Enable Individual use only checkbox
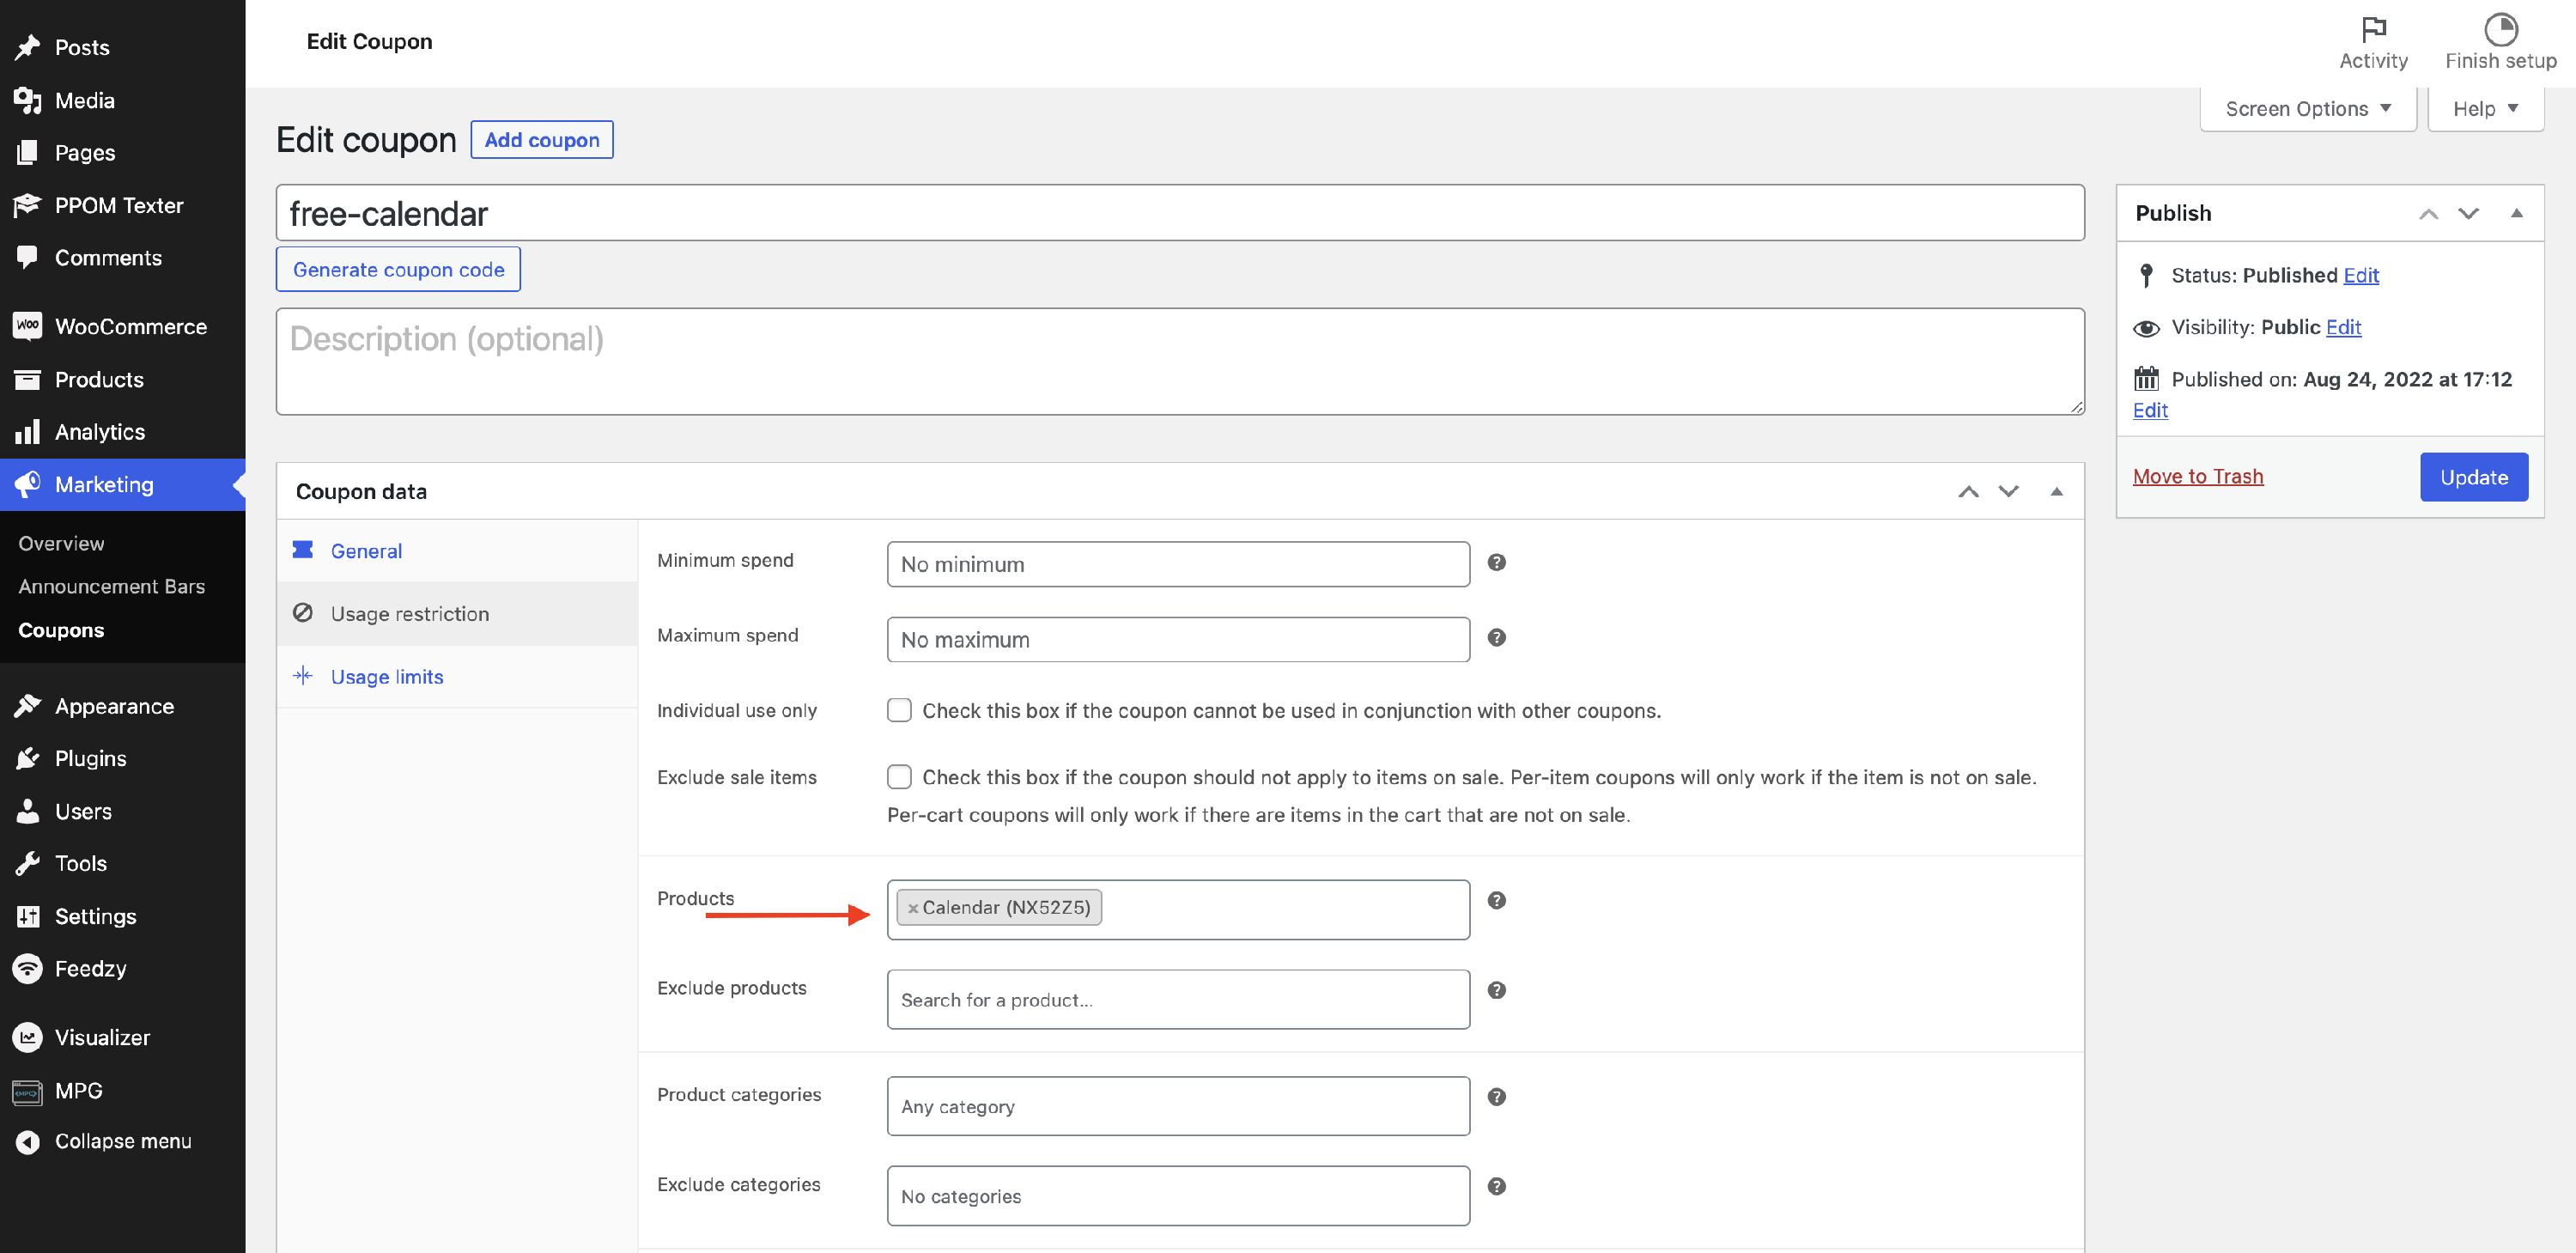 pyautogui.click(x=899, y=710)
